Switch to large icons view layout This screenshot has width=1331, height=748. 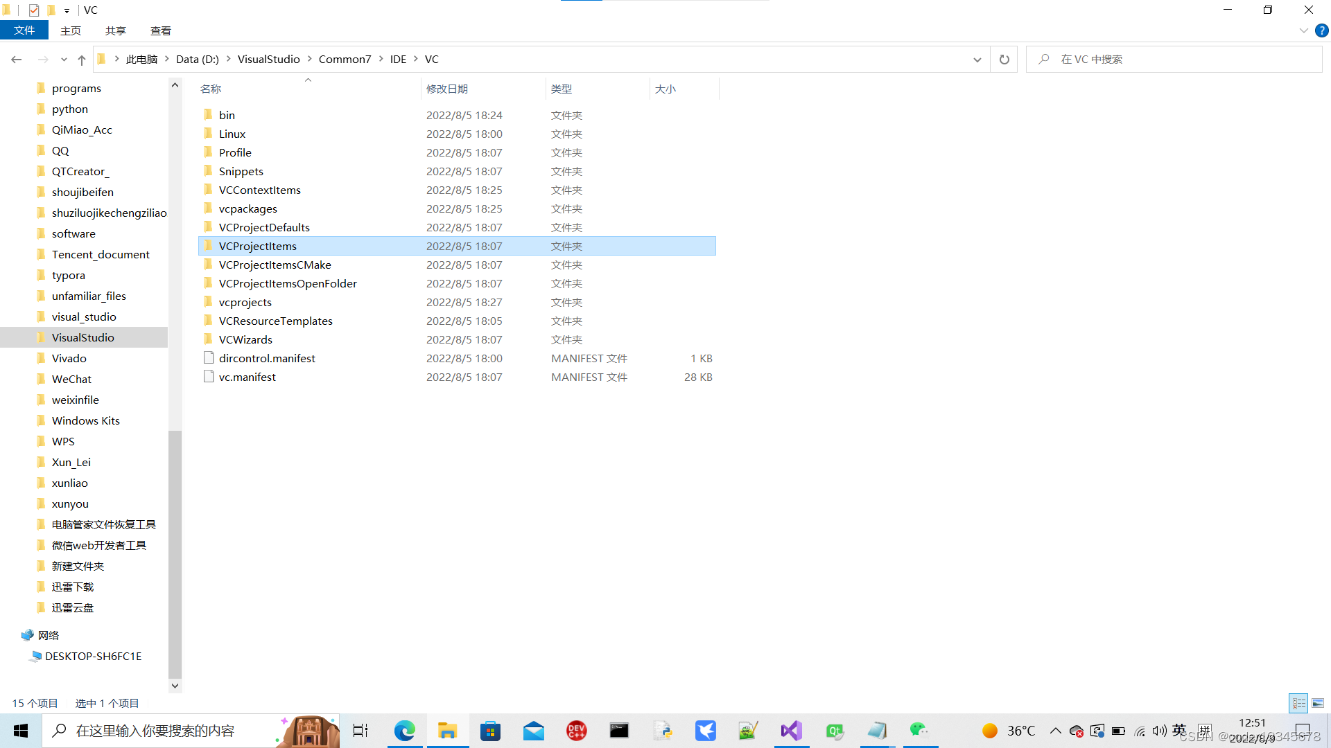(x=1318, y=703)
